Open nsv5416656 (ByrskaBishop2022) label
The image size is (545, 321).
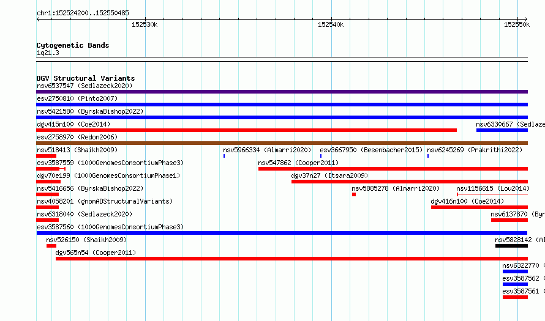tap(90, 188)
